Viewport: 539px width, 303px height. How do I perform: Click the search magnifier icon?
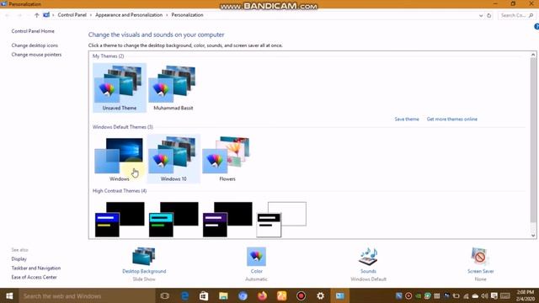(531, 15)
